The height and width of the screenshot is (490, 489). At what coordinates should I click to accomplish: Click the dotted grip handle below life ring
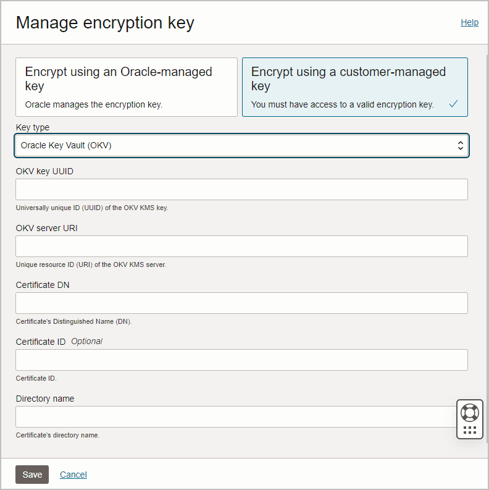(470, 430)
